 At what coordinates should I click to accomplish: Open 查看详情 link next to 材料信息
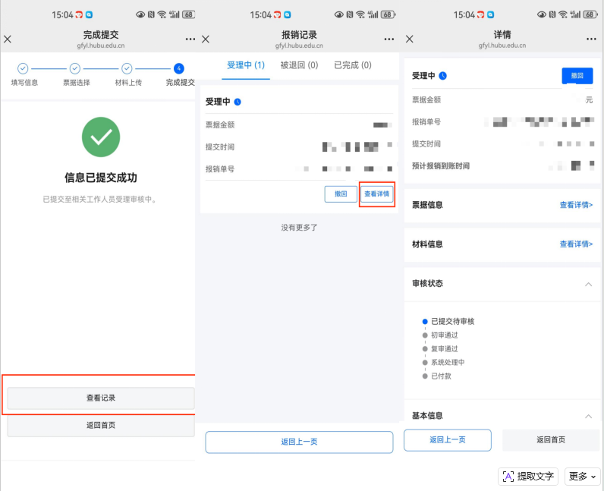[x=576, y=244]
